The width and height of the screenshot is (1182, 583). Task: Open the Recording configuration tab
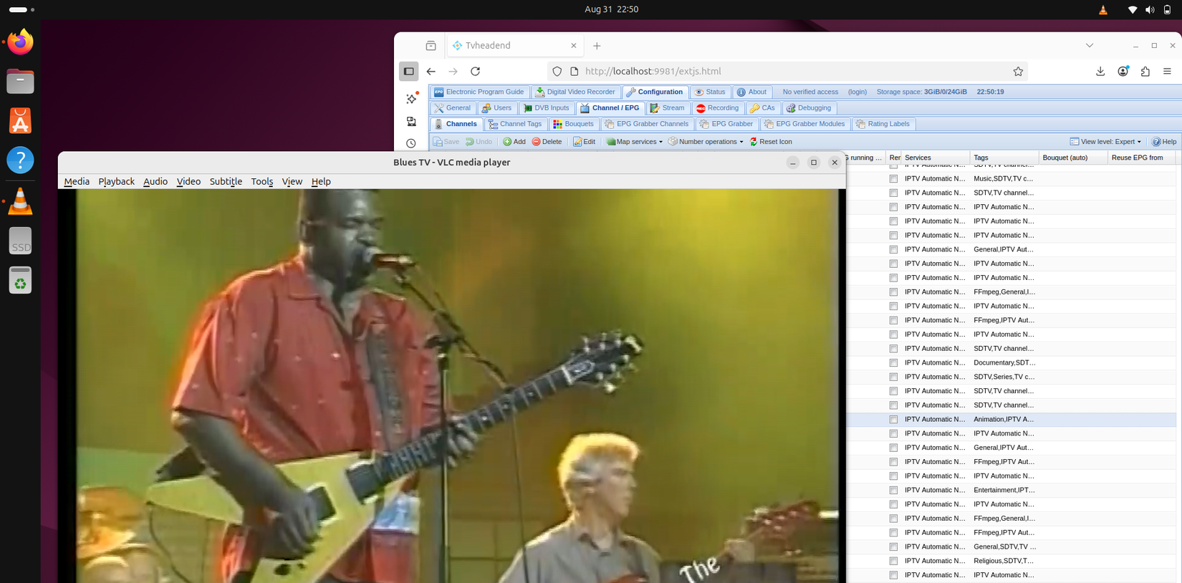pyautogui.click(x=717, y=108)
